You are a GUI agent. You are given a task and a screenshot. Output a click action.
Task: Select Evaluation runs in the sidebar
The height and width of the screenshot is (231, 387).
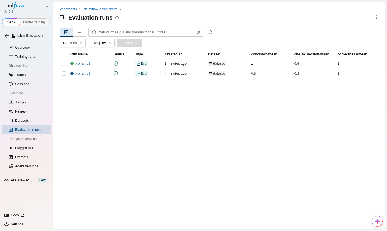27,130
